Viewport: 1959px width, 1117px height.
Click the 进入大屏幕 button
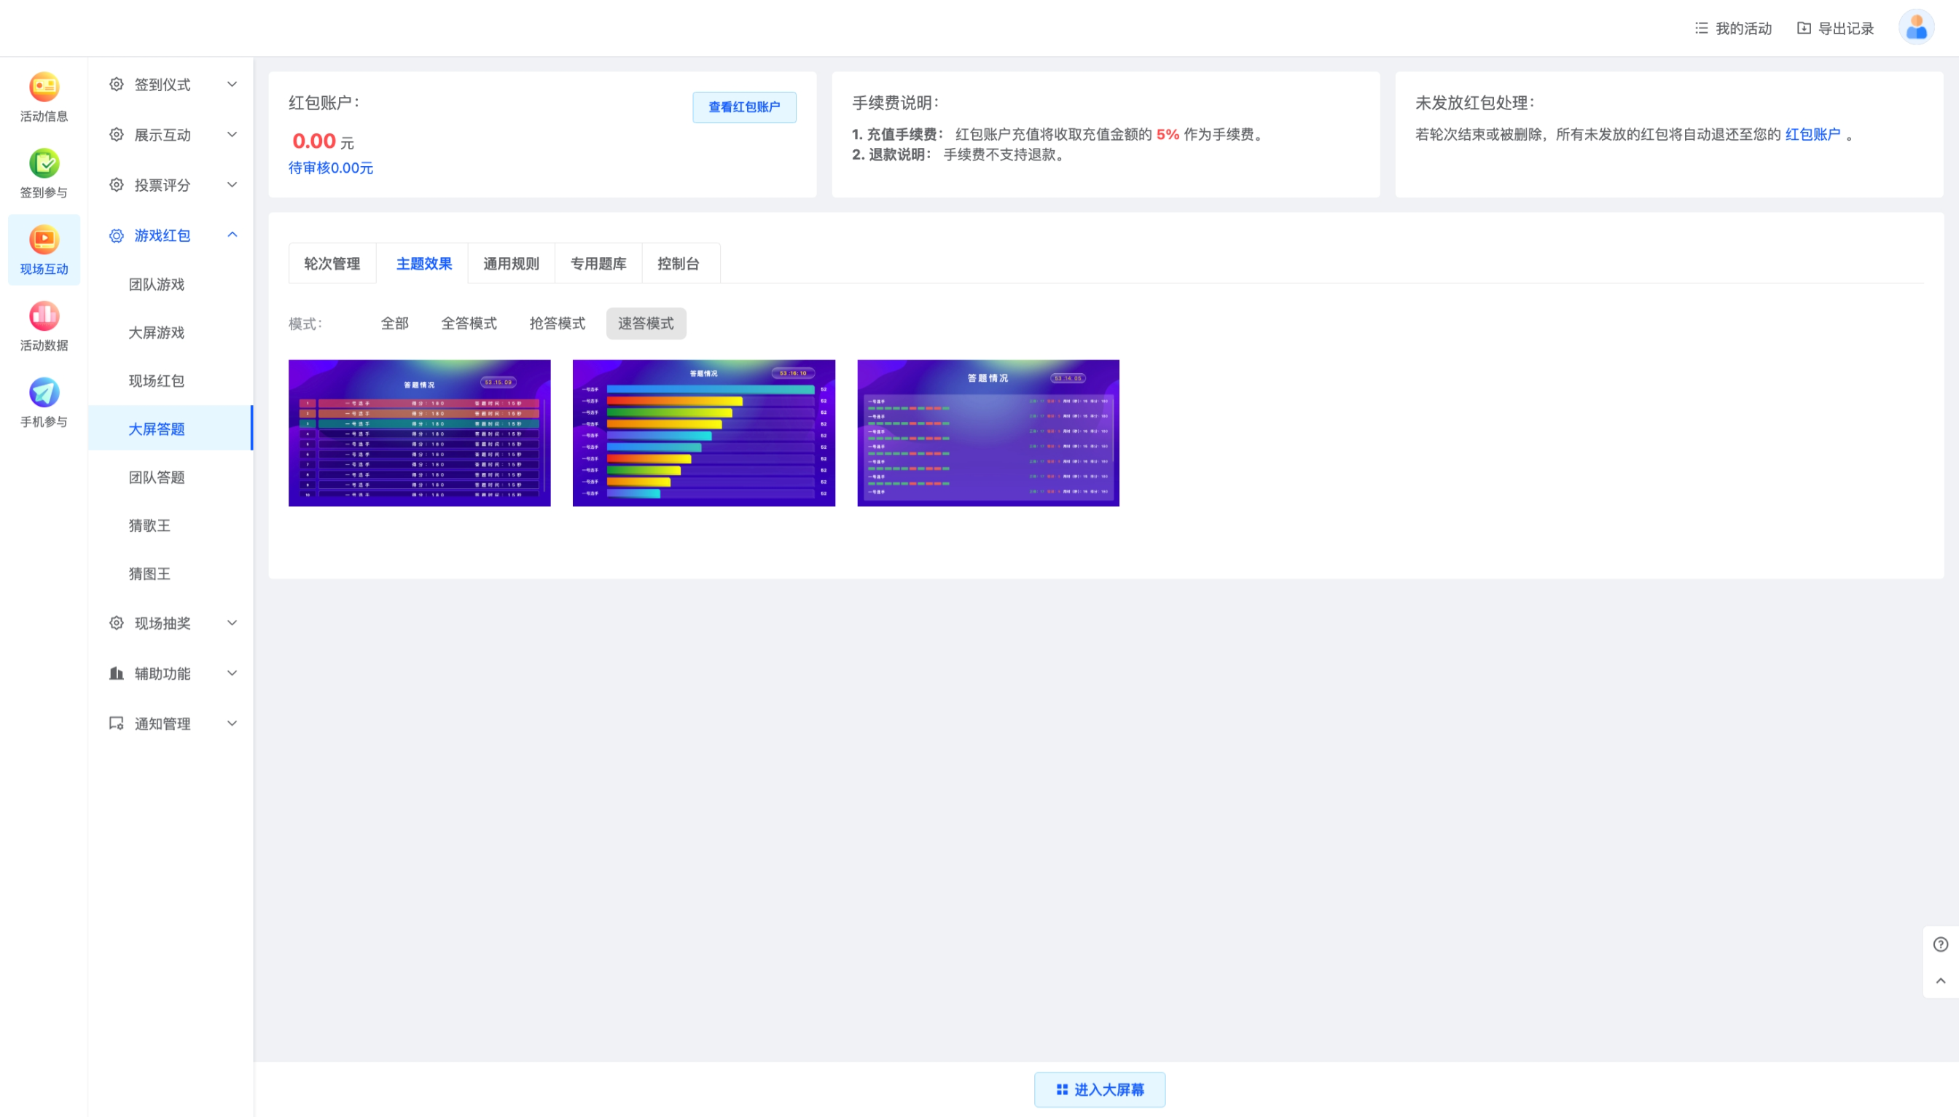point(1100,1089)
